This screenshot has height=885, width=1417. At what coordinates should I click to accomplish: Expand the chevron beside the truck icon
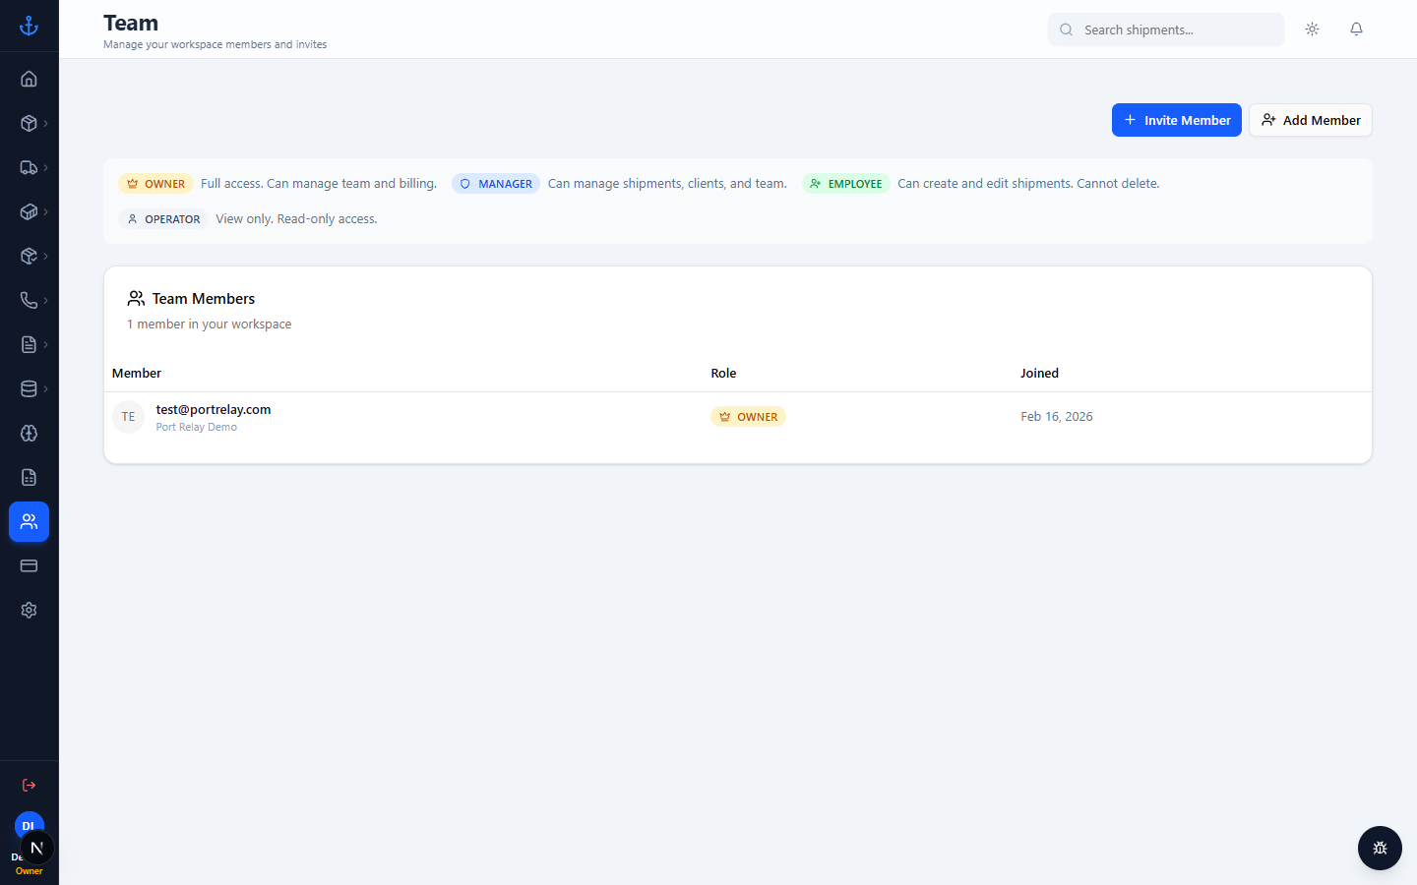[45, 167]
